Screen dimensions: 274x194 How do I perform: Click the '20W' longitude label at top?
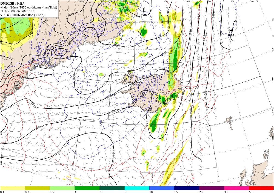coord(145,1)
